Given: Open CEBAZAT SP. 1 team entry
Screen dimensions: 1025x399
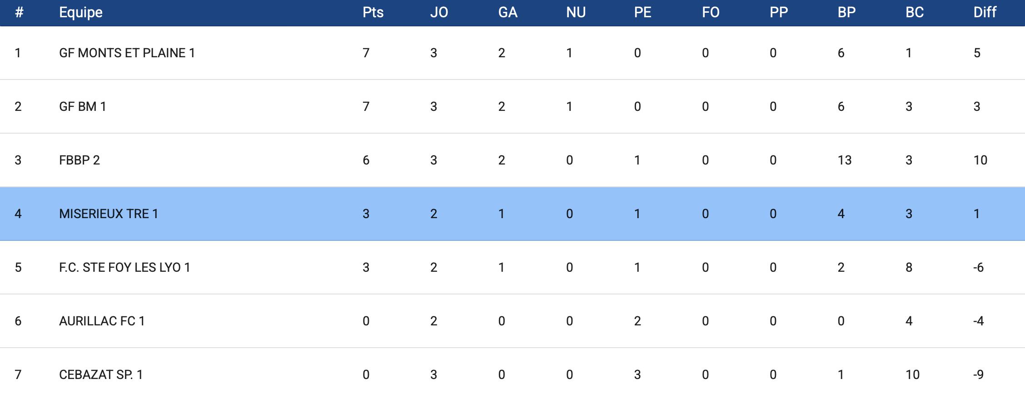Looking at the screenshot, I should coord(101,375).
